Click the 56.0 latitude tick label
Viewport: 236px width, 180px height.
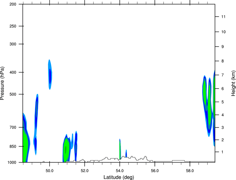155,171
